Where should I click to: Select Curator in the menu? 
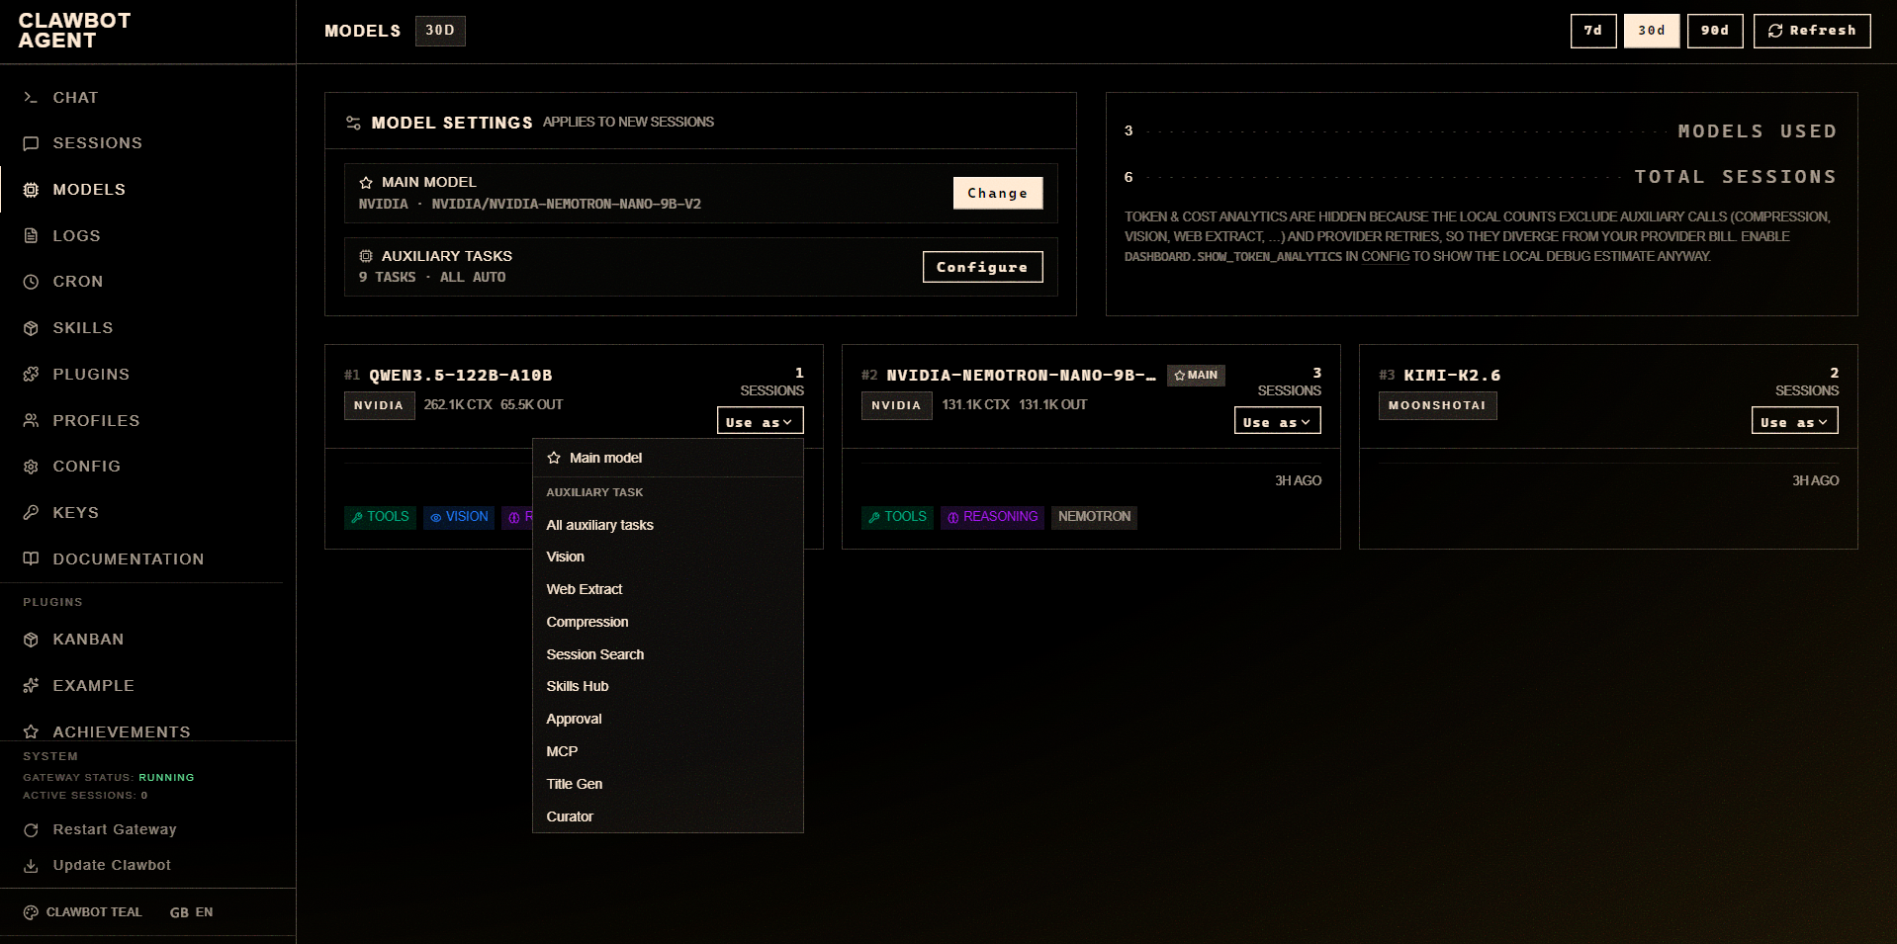coord(668,816)
